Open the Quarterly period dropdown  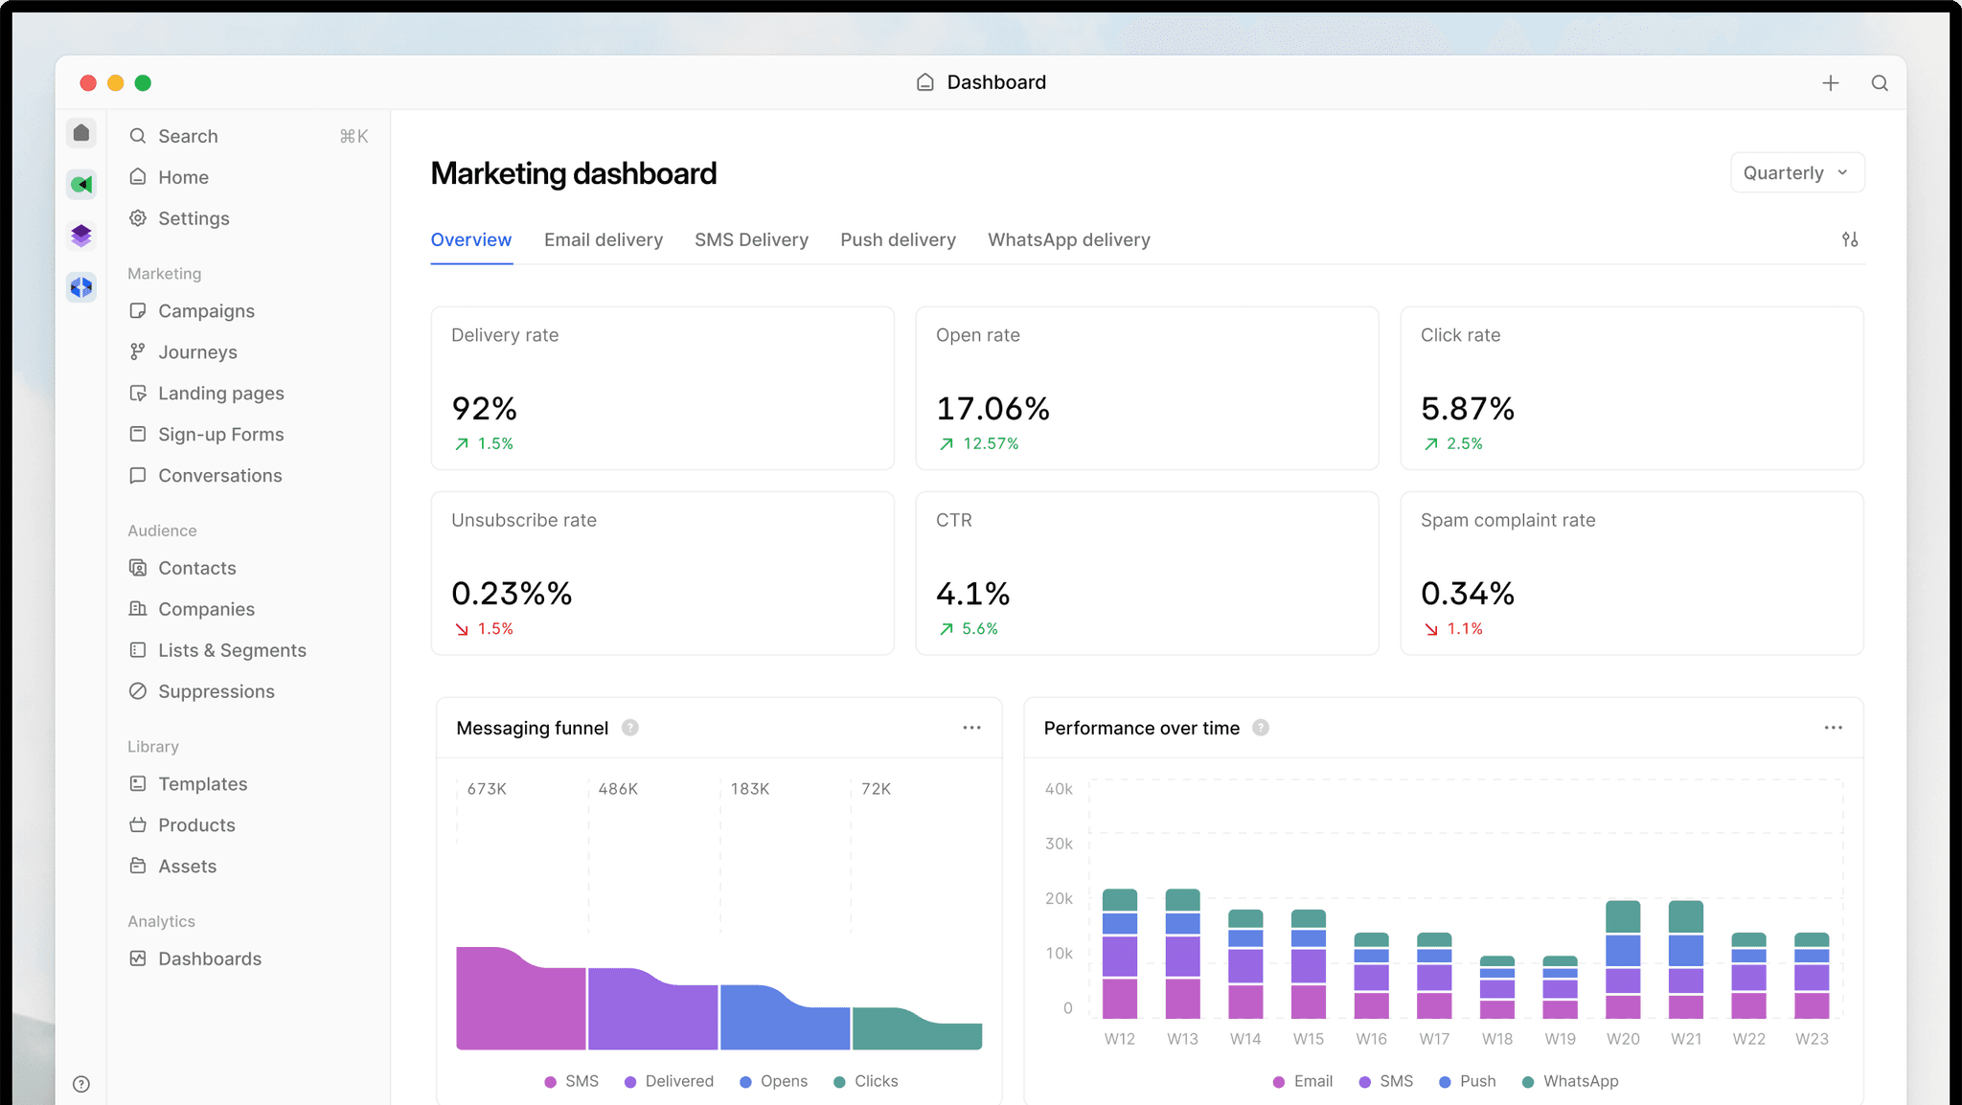pyautogui.click(x=1796, y=172)
